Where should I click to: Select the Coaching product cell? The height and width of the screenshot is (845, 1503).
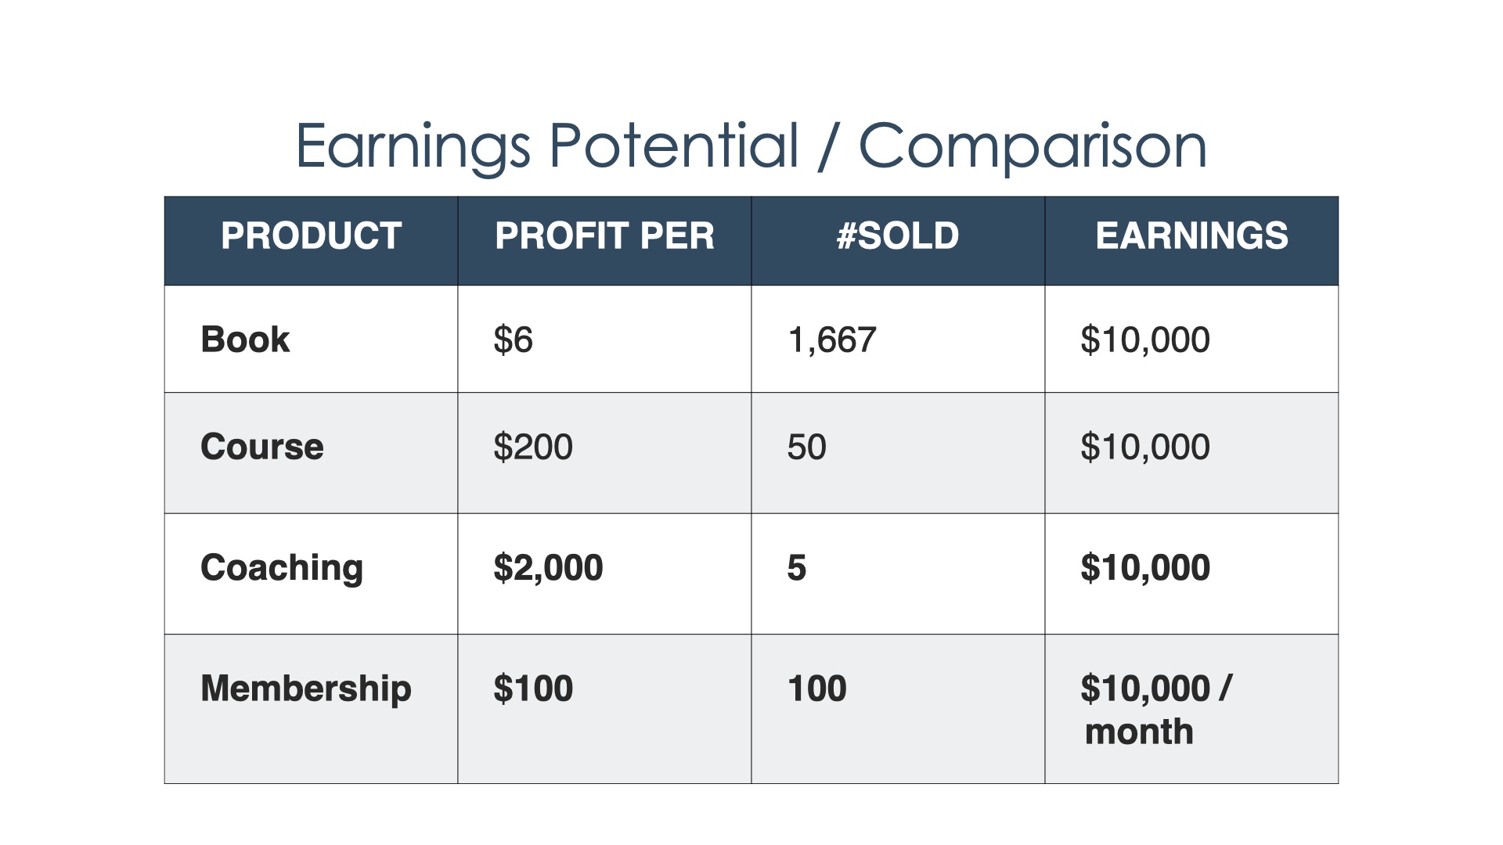pyautogui.click(x=311, y=574)
